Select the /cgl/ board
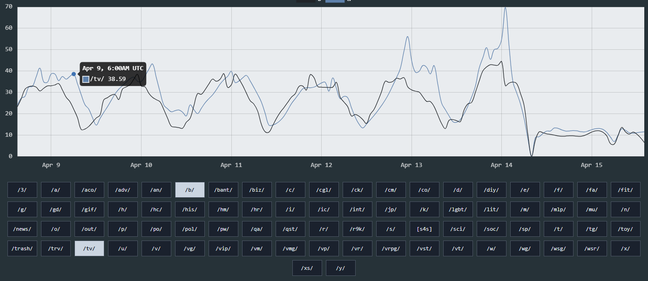The height and width of the screenshot is (281, 648). click(x=324, y=190)
